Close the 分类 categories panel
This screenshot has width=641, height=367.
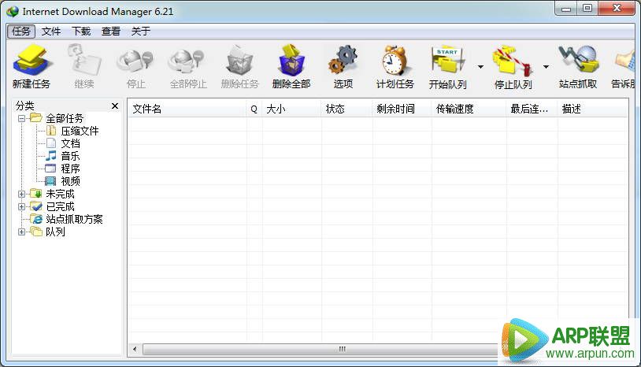pyautogui.click(x=115, y=106)
